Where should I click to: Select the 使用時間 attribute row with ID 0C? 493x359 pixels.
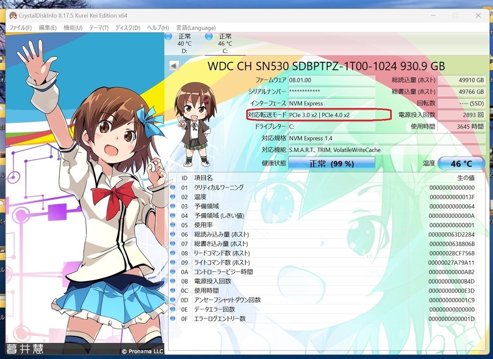[x=323, y=291]
